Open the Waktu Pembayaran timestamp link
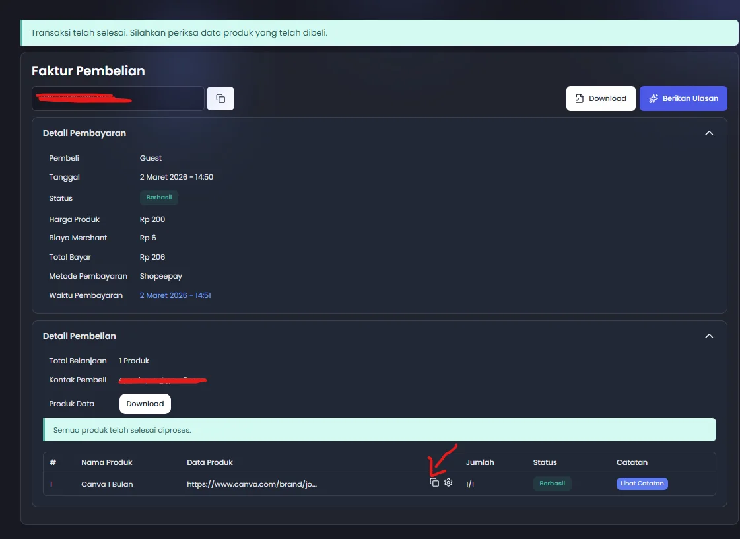 coord(176,295)
